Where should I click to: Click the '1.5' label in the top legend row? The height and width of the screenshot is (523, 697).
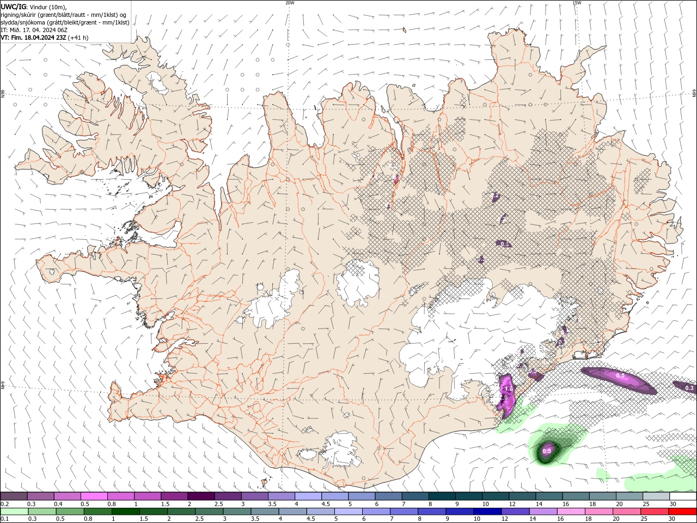click(164, 504)
